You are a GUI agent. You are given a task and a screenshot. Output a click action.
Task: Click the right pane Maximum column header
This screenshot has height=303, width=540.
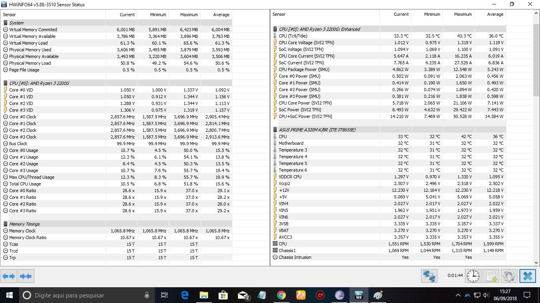point(458,14)
